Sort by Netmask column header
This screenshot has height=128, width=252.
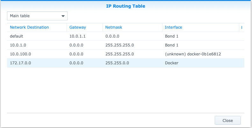click(x=114, y=27)
